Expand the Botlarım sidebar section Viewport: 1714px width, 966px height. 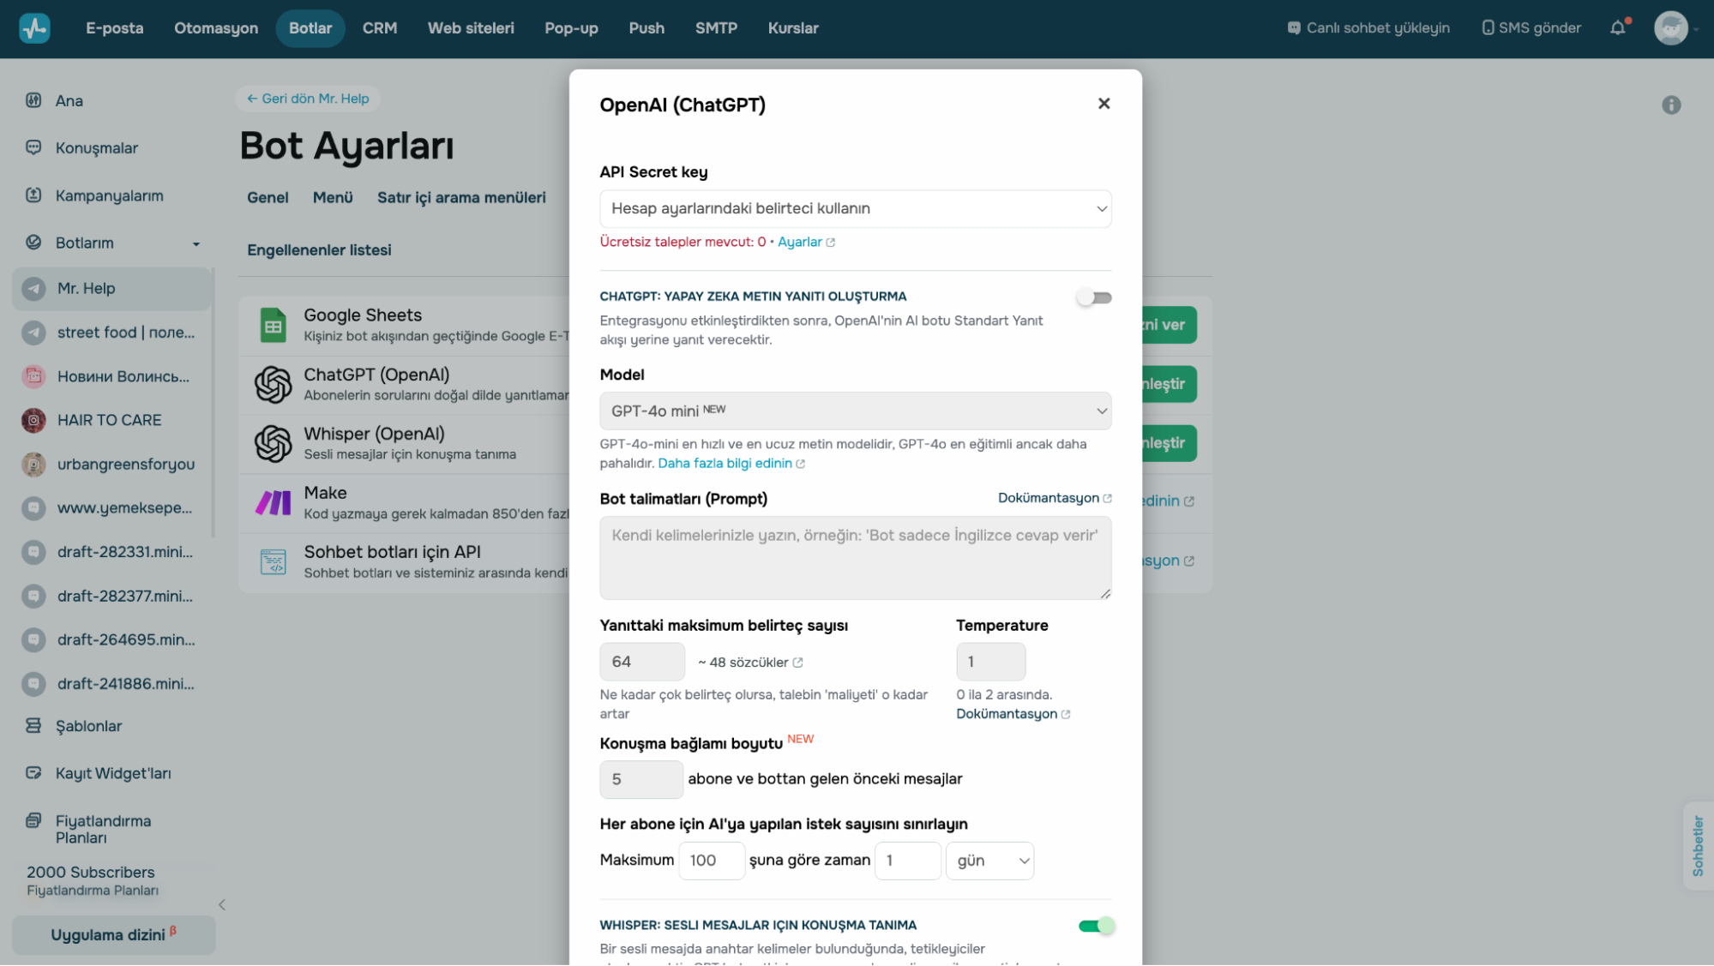pyautogui.click(x=196, y=243)
